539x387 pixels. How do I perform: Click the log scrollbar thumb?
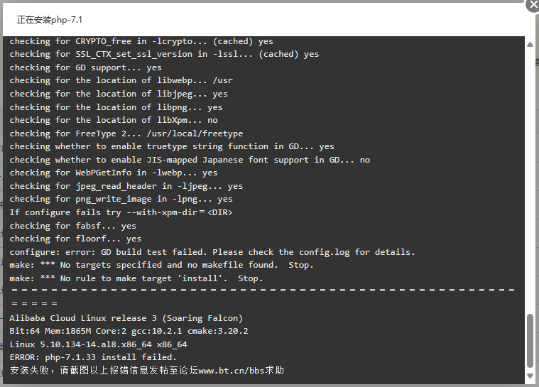[530, 341]
